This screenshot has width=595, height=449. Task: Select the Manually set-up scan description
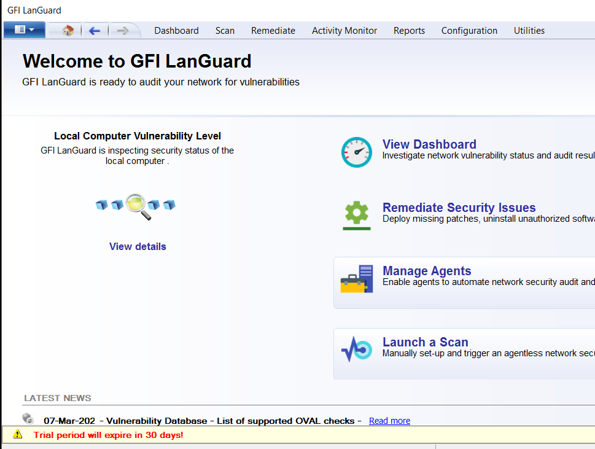489,353
